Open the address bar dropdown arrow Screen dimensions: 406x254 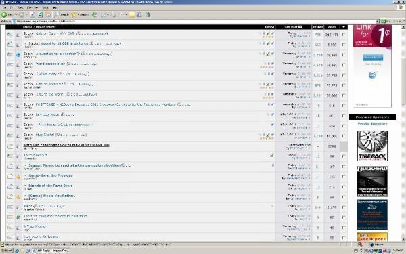[378, 22]
